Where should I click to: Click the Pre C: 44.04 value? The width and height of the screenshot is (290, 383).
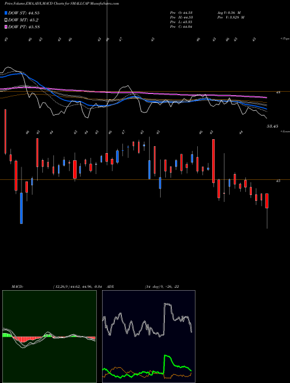point(182,27)
